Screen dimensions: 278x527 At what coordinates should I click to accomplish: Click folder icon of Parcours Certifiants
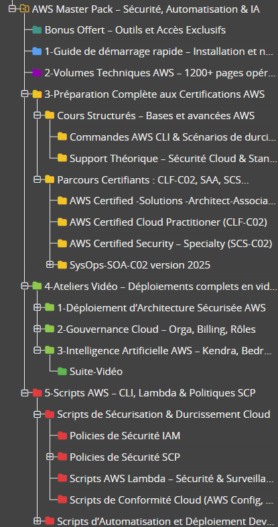[x=50, y=179]
